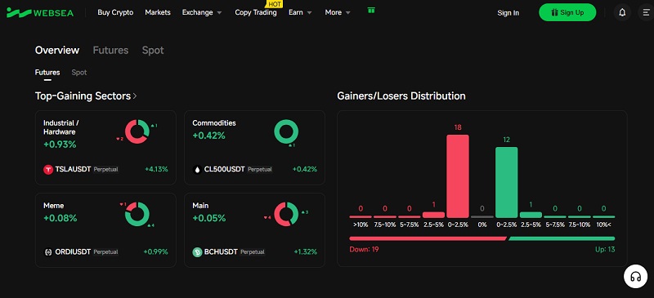
Task: Open the Markets menu item
Action: 158,12
